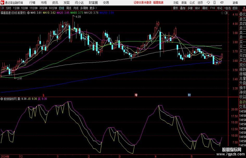246x158 pixels.
Task: Click the diamond icon at chart top-right
Action: 222,13
